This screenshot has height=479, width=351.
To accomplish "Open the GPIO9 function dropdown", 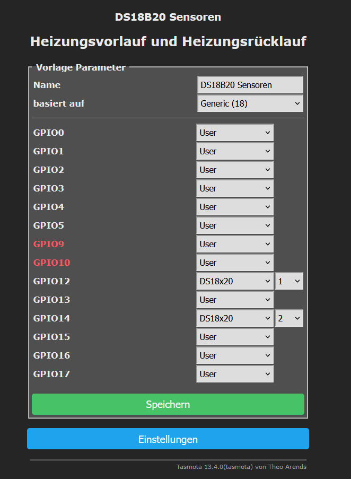I will click(x=235, y=244).
